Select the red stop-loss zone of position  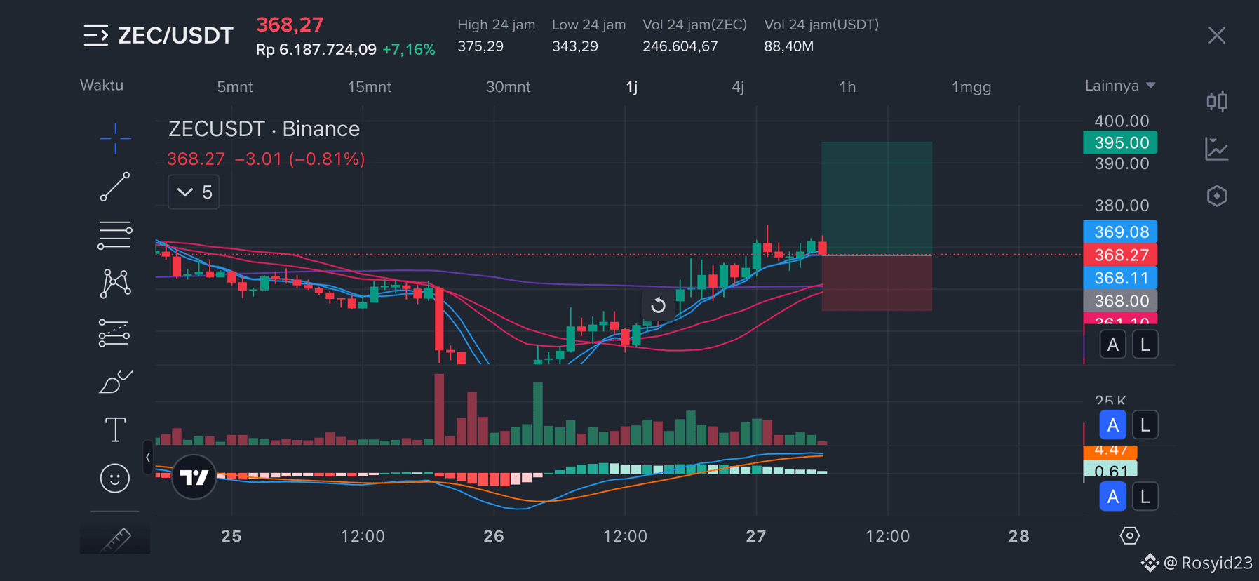coord(877,283)
